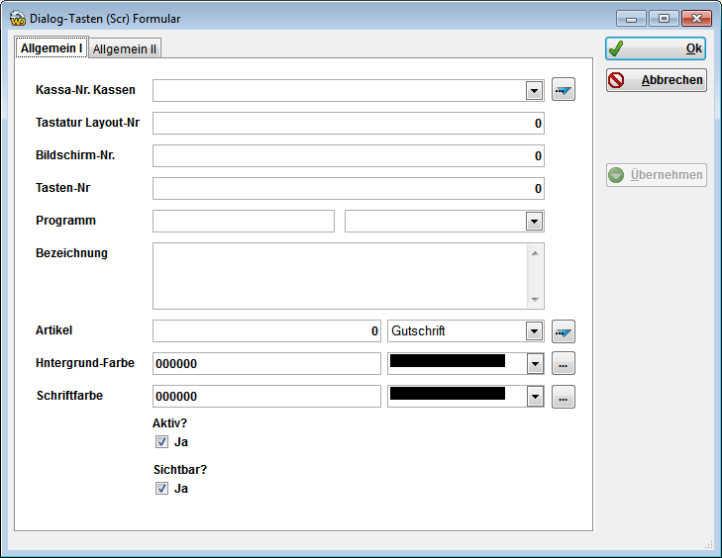The height and width of the screenshot is (558, 722).
Task: Focus the Bildschirm-Nr. input field
Action: click(x=349, y=156)
